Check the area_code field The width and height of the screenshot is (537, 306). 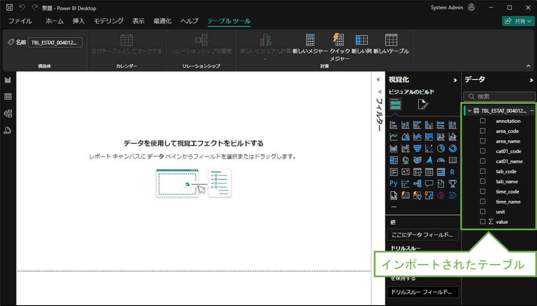(x=483, y=131)
